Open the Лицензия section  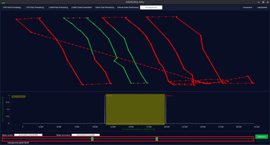pyautogui.click(x=247, y=7)
